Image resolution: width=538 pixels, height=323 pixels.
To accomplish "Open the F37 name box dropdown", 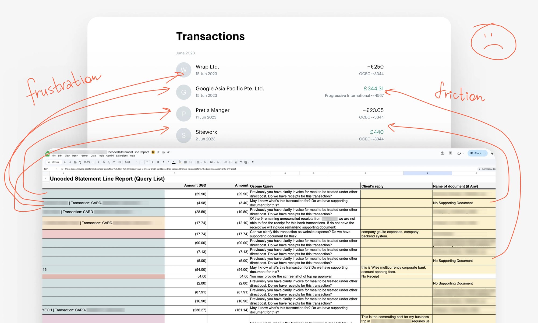I will pyautogui.click(x=56, y=169).
